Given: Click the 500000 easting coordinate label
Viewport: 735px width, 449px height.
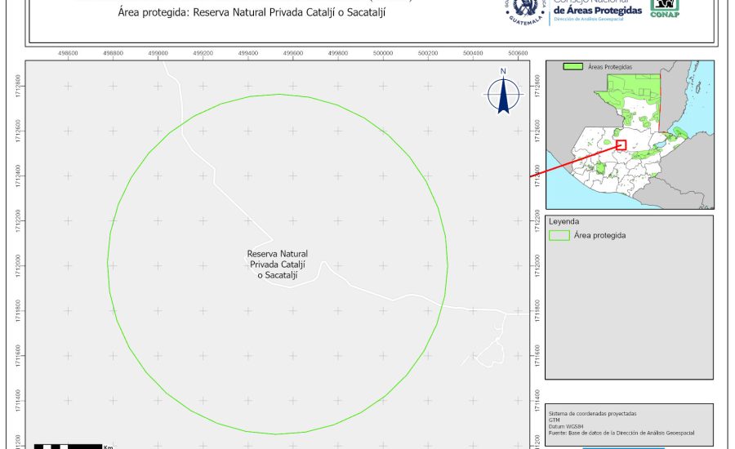Looking at the screenshot, I should (382, 53).
